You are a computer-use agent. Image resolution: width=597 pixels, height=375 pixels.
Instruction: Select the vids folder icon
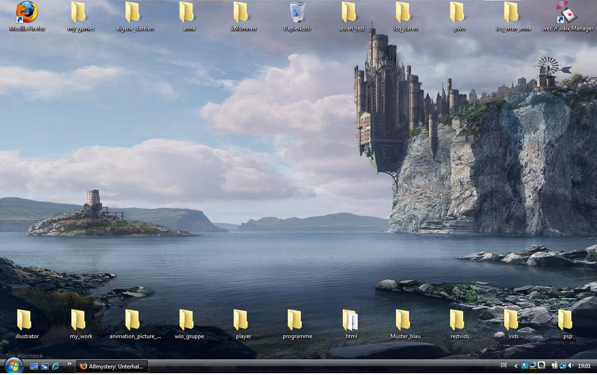pos(511,320)
